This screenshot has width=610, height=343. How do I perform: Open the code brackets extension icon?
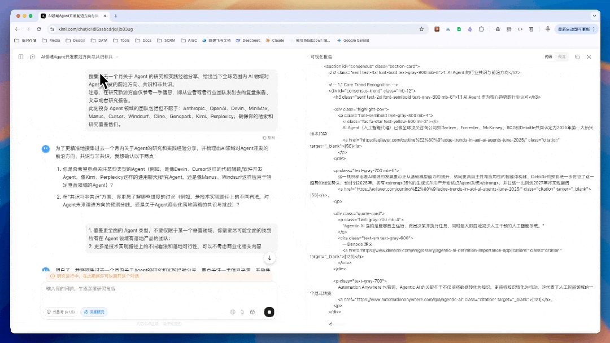click(520, 29)
